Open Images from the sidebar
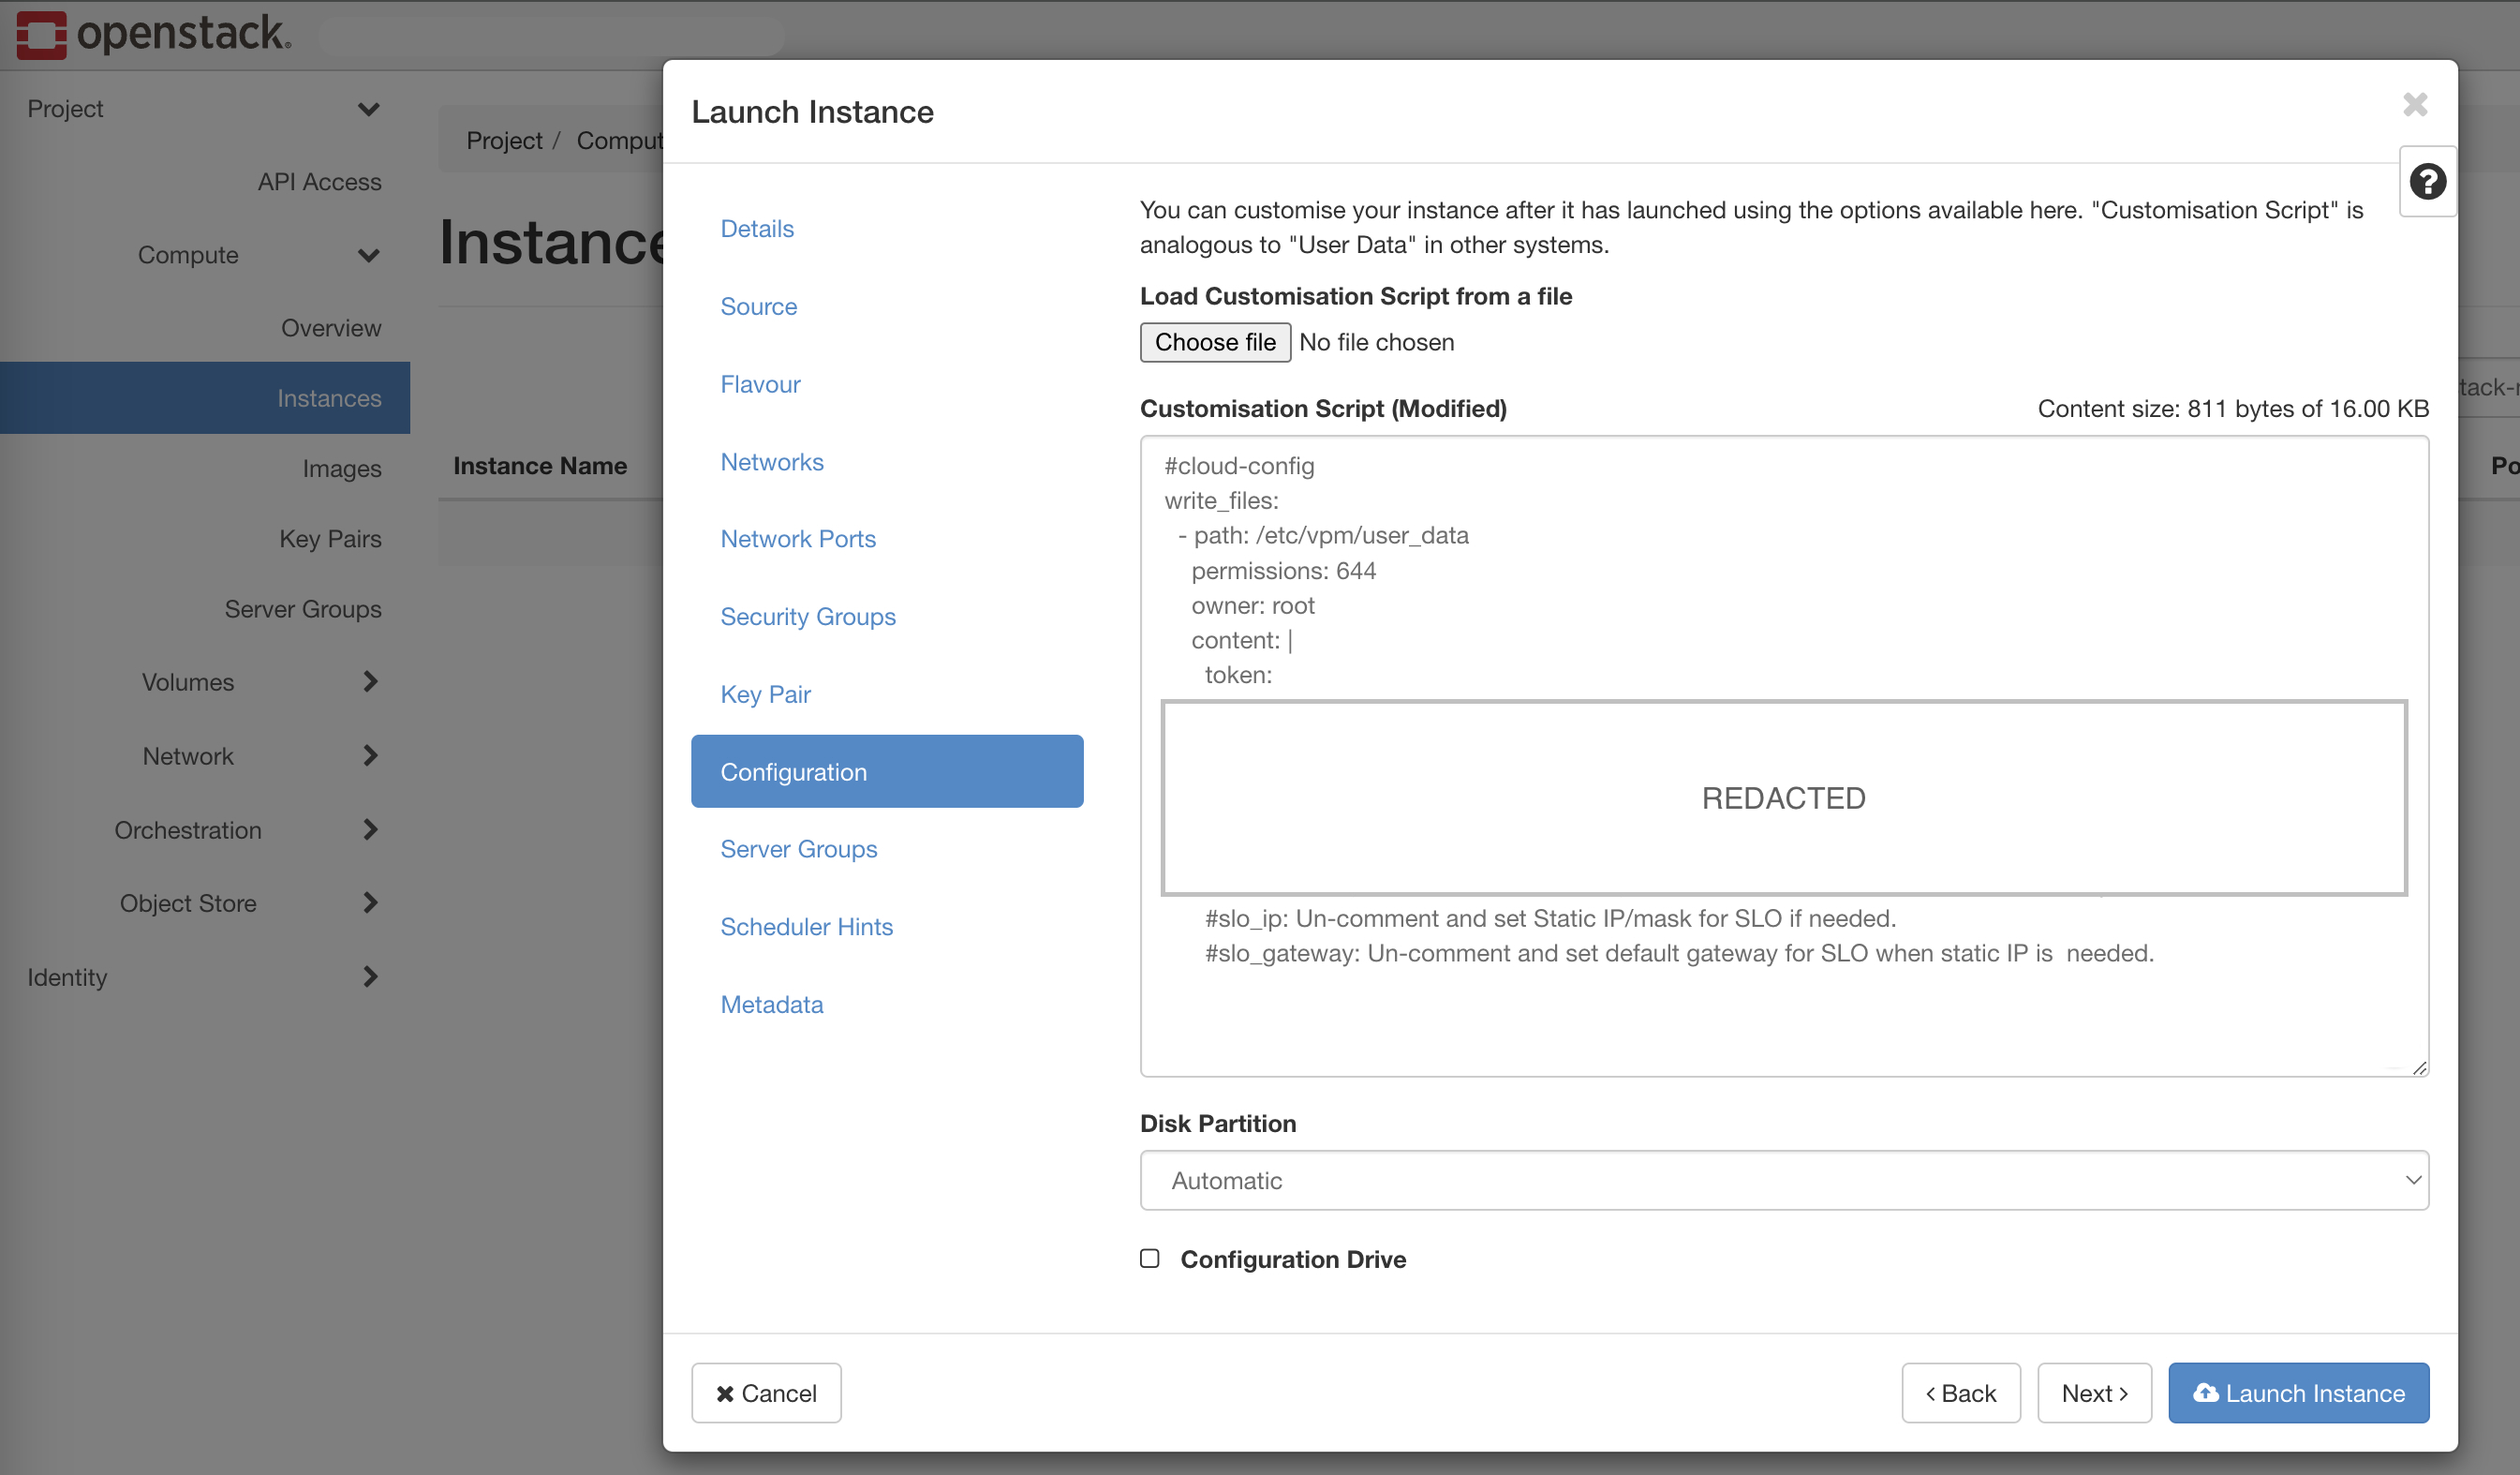This screenshot has height=1475, width=2520. point(342,468)
